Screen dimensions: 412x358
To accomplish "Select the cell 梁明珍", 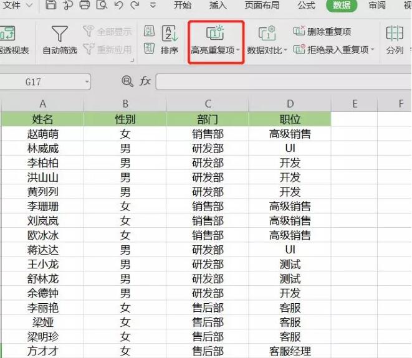I will (x=42, y=336).
